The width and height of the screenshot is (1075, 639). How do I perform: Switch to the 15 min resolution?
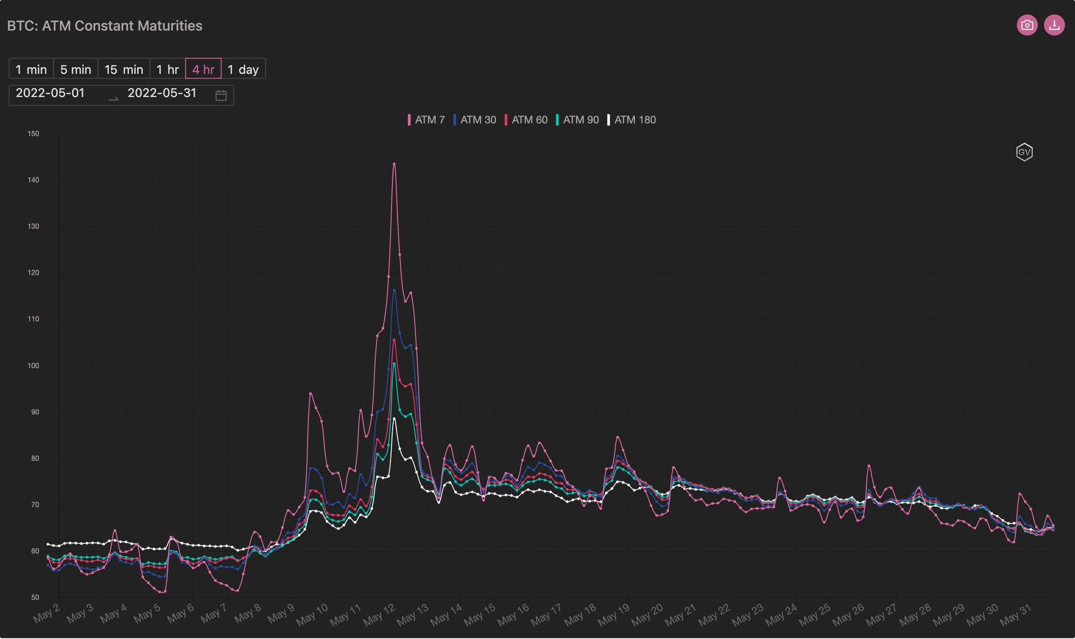coord(124,69)
